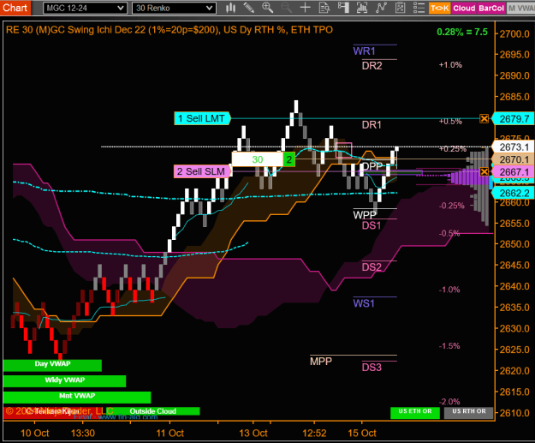Click the 2662.2 cyan price tag
This screenshot has height=443, width=535.
coord(513,194)
